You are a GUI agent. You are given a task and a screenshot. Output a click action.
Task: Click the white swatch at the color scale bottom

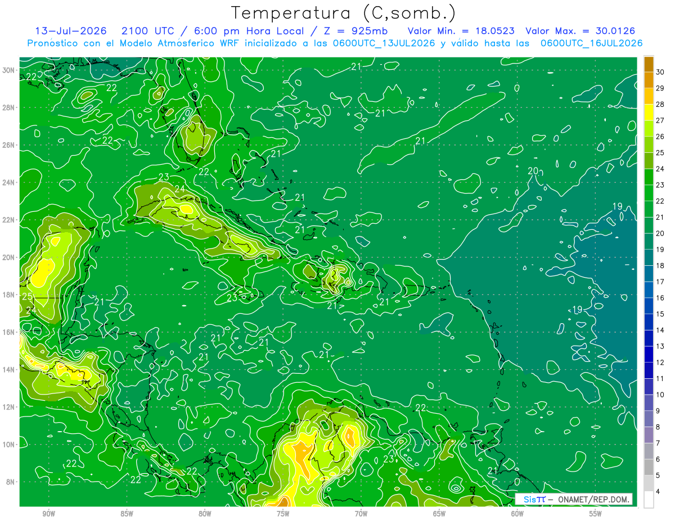(649, 500)
